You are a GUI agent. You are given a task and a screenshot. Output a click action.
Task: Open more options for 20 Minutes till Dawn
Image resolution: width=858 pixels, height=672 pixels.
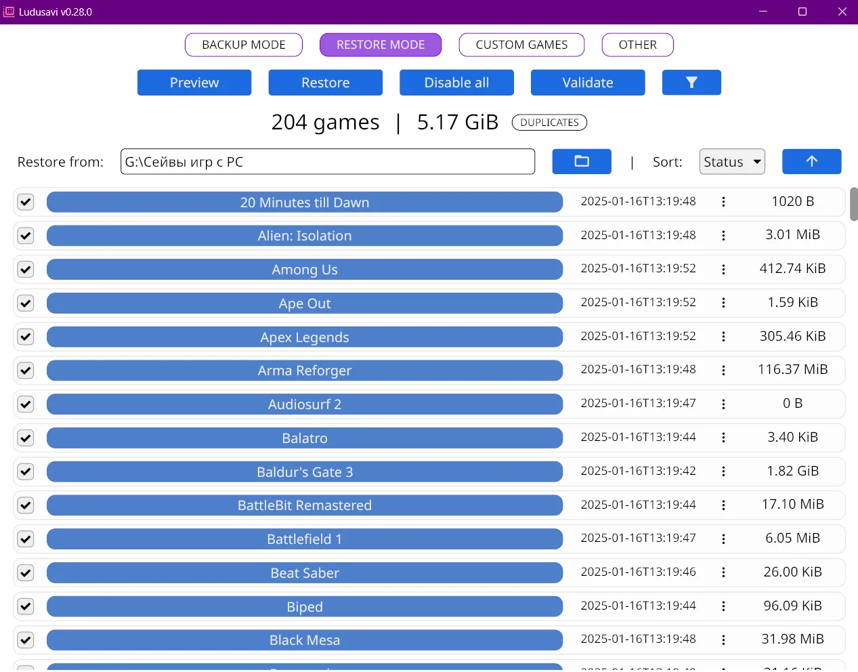(x=723, y=202)
